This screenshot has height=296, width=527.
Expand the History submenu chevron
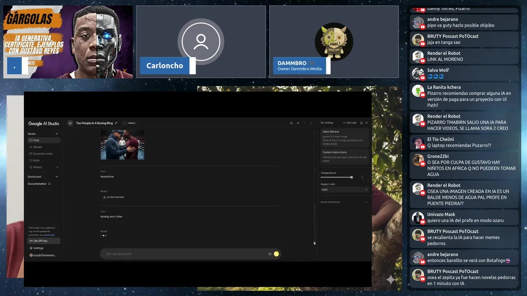click(57, 167)
